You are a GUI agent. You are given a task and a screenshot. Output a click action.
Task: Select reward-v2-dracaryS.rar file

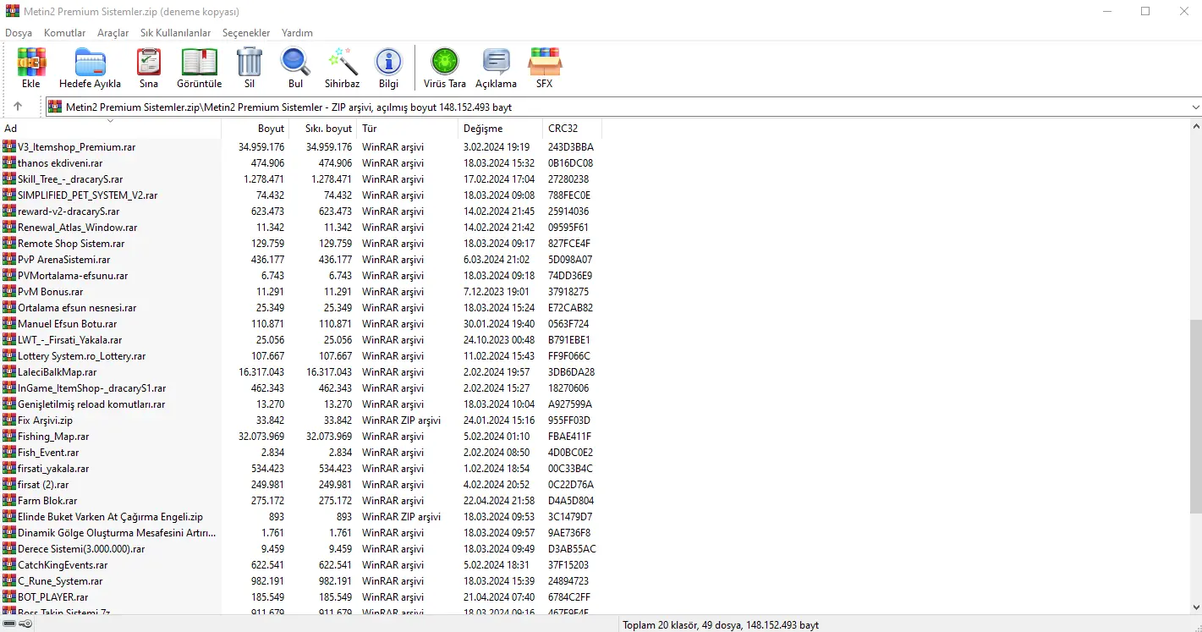click(x=69, y=211)
